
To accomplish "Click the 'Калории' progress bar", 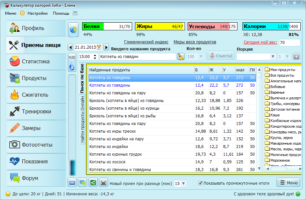I will (271, 27).
